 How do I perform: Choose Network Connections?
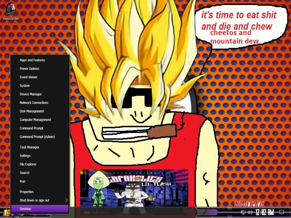[40, 103]
